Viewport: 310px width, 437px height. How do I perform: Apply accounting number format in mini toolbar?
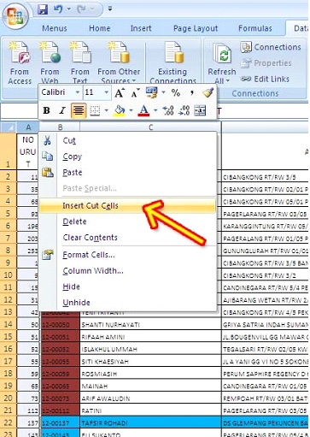click(x=151, y=92)
